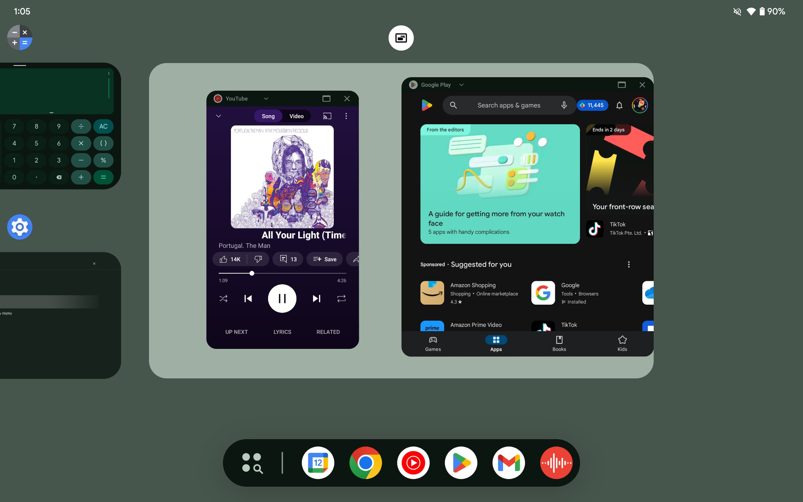Image resolution: width=803 pixels, height=502 pixels.
Task: Click the notifications bell icon in Google Play
Action: click(619, 105)
